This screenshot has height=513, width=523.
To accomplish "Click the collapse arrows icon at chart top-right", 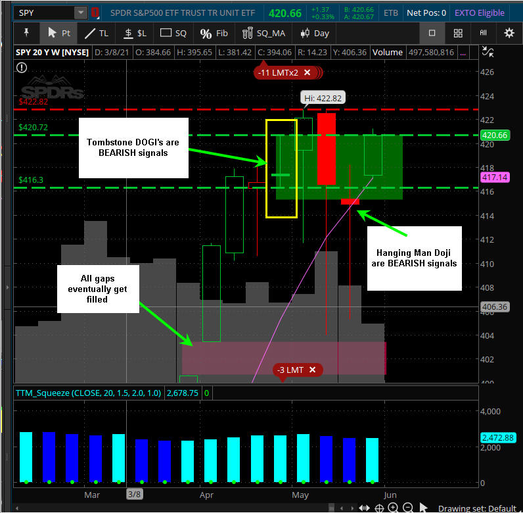I will point(488,52).
